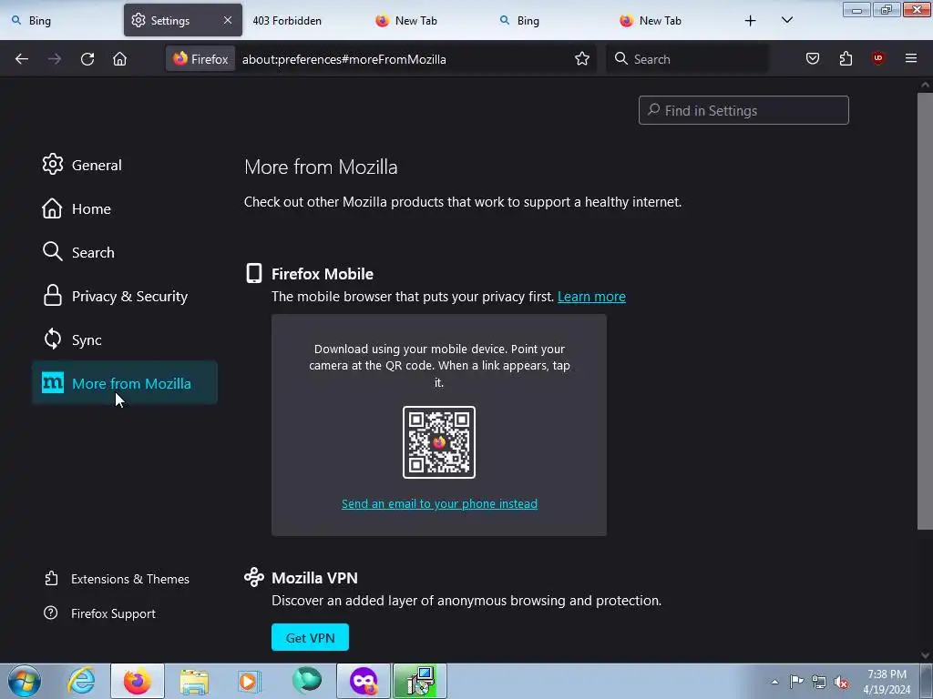Open the Home settings category
933x699 pixels.
coord(125,208)
